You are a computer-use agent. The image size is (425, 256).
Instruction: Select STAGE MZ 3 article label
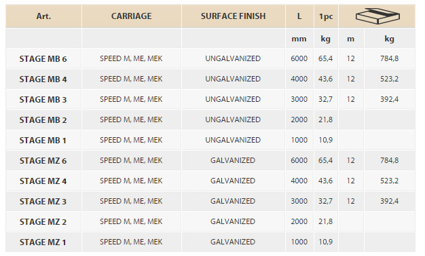(x=43, y=201)
